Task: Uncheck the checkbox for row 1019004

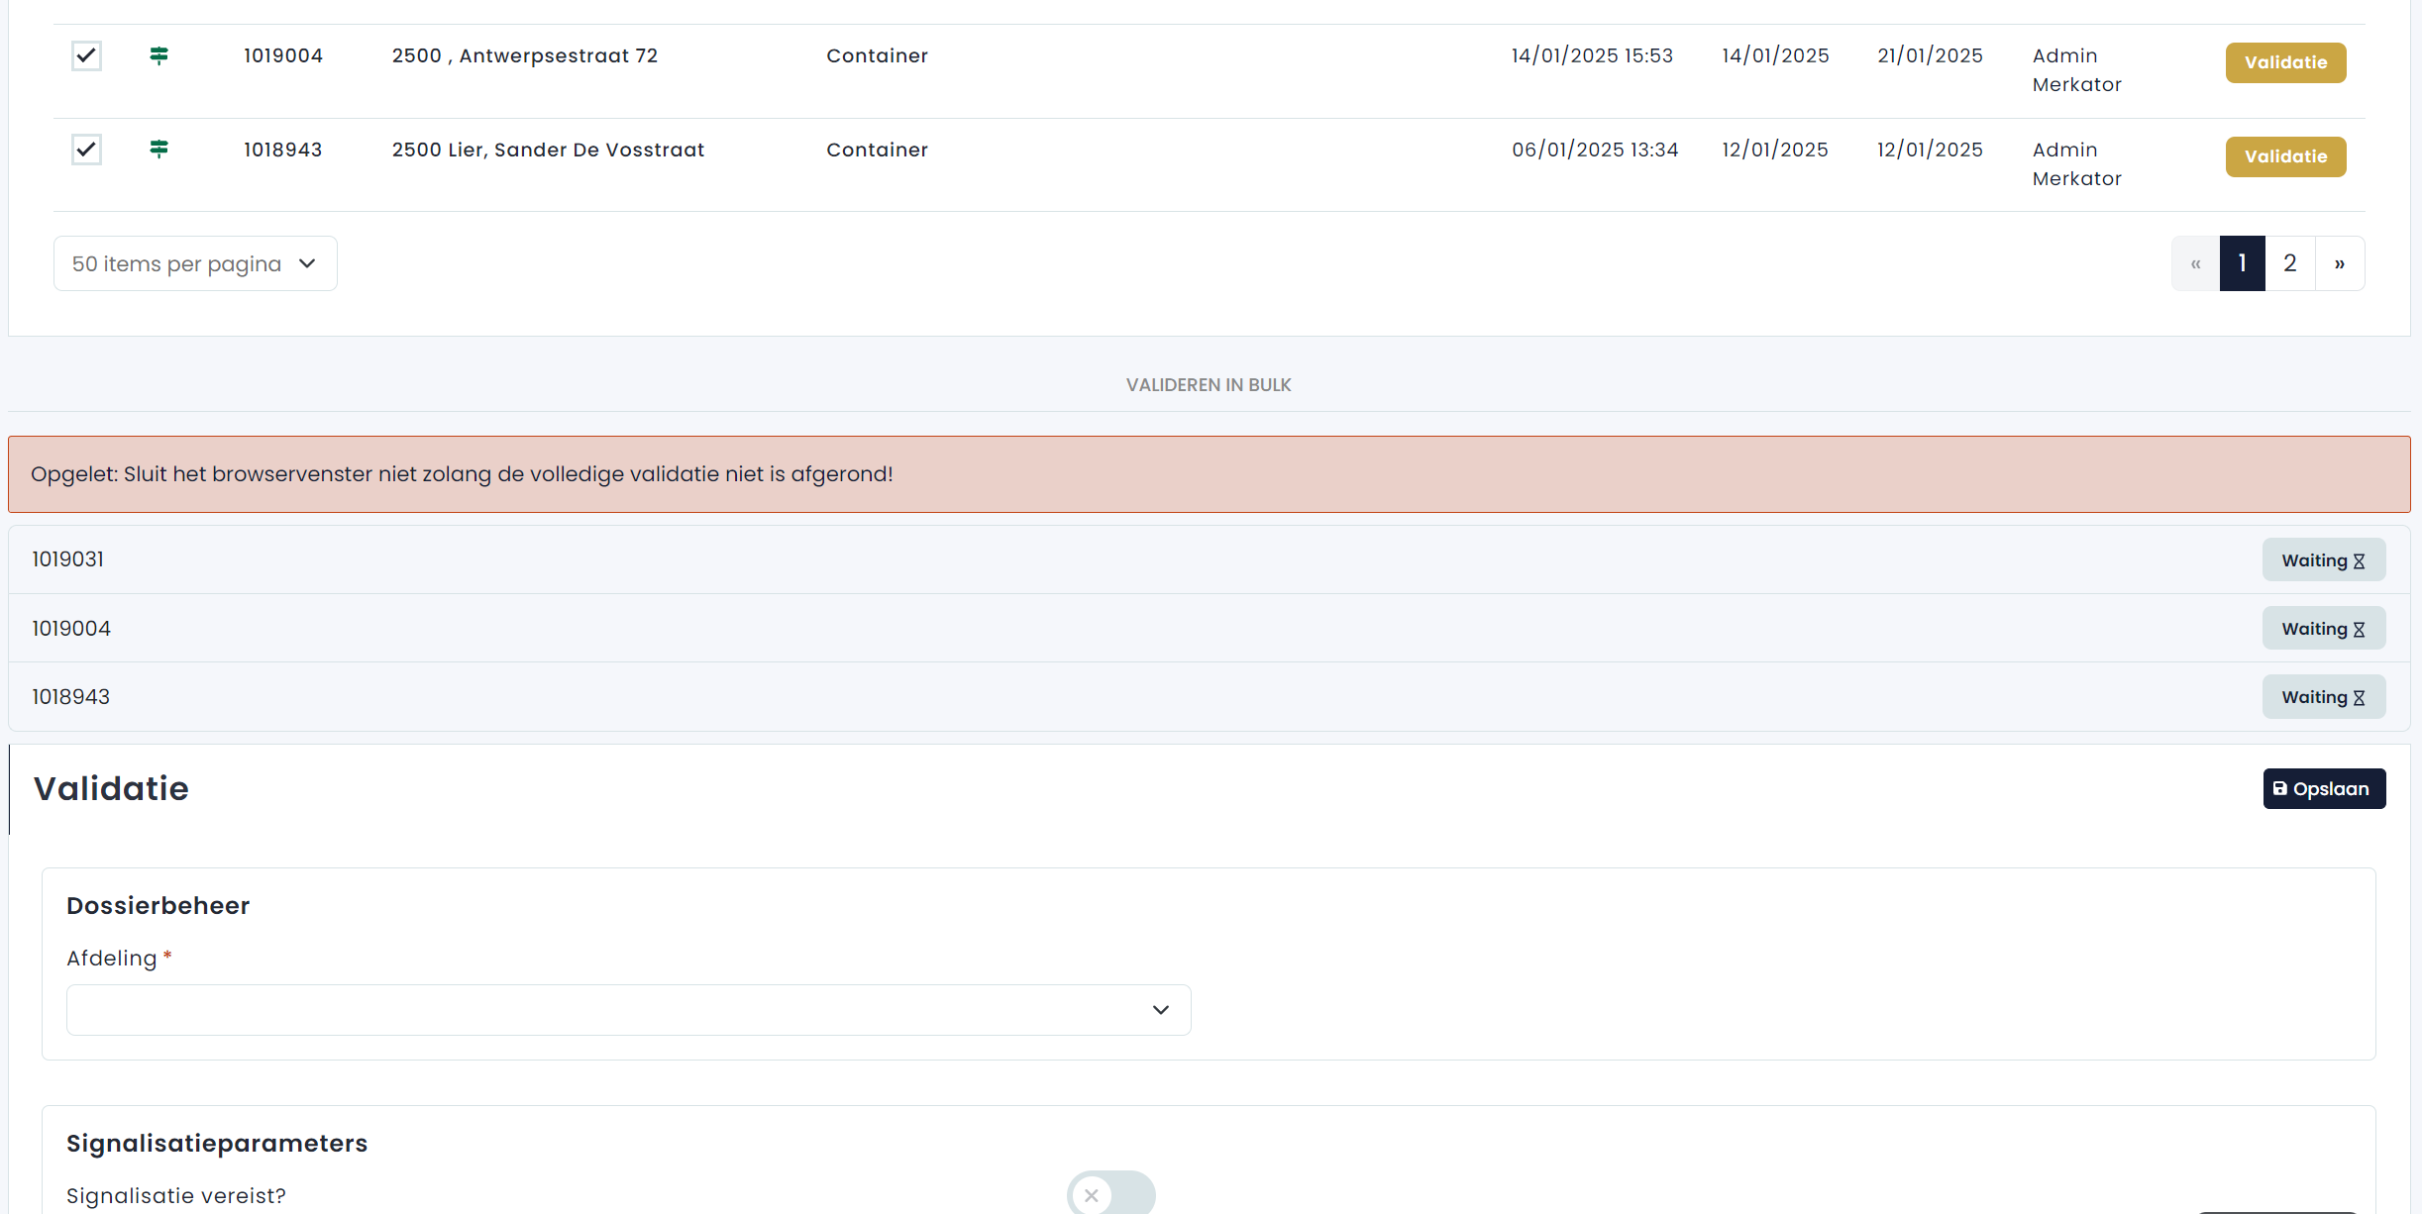Action: (86, 55)
